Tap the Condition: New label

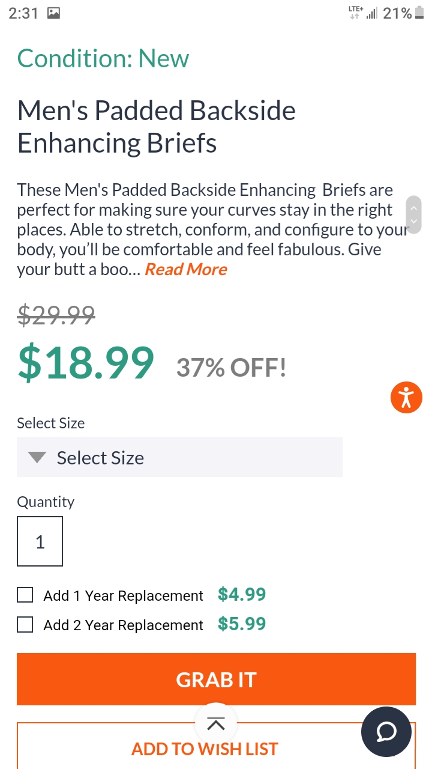tap(103, 58)
